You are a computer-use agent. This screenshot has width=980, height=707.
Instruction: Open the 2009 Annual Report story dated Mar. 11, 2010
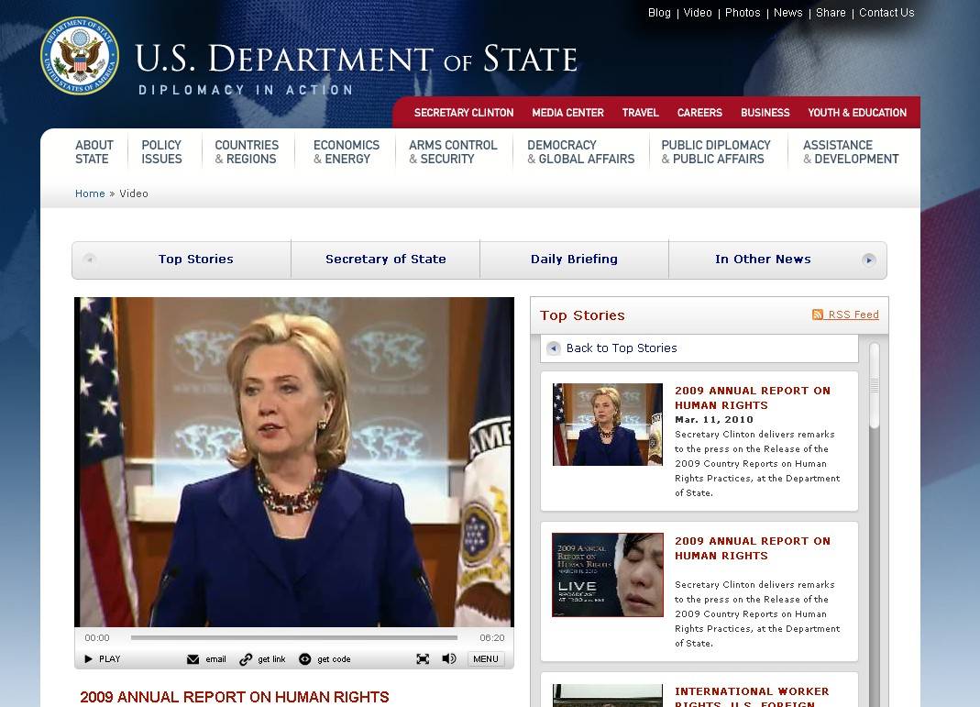[x=753, y=398]
